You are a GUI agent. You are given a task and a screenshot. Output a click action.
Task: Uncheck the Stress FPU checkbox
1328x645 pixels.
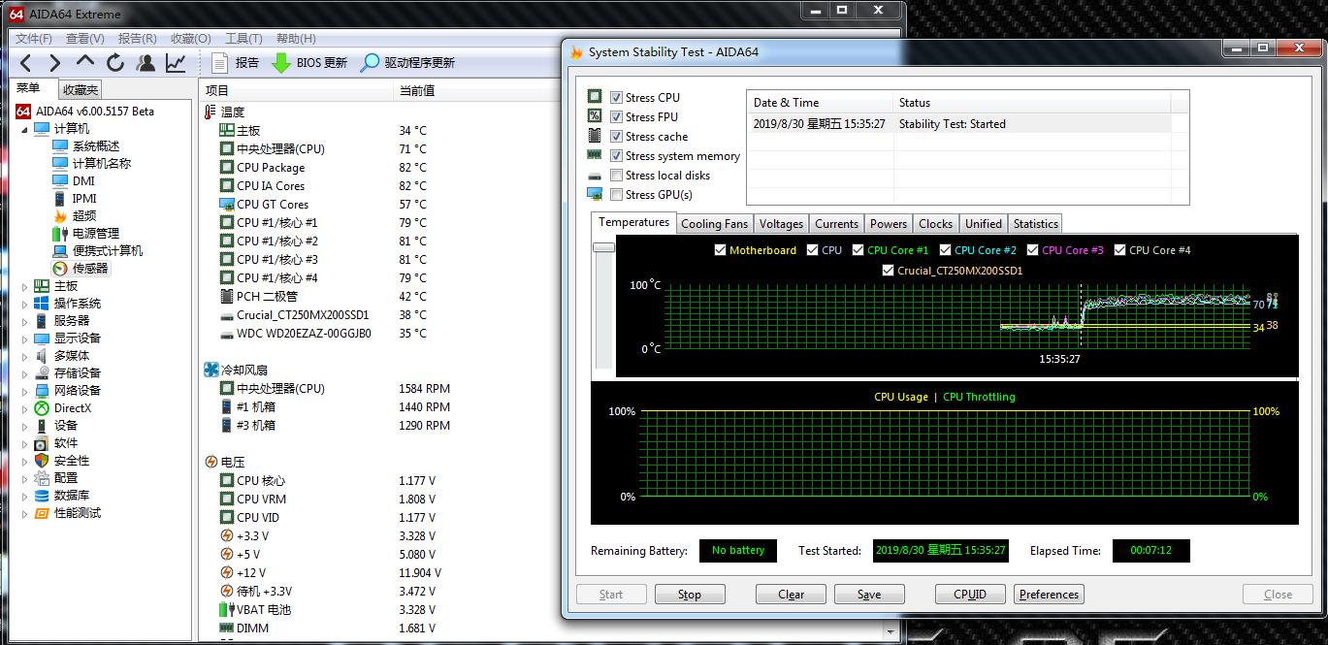(616, 117)
